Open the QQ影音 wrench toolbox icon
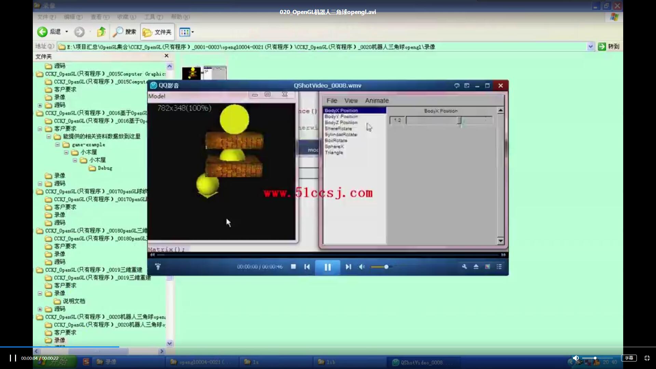 [464, 266]
